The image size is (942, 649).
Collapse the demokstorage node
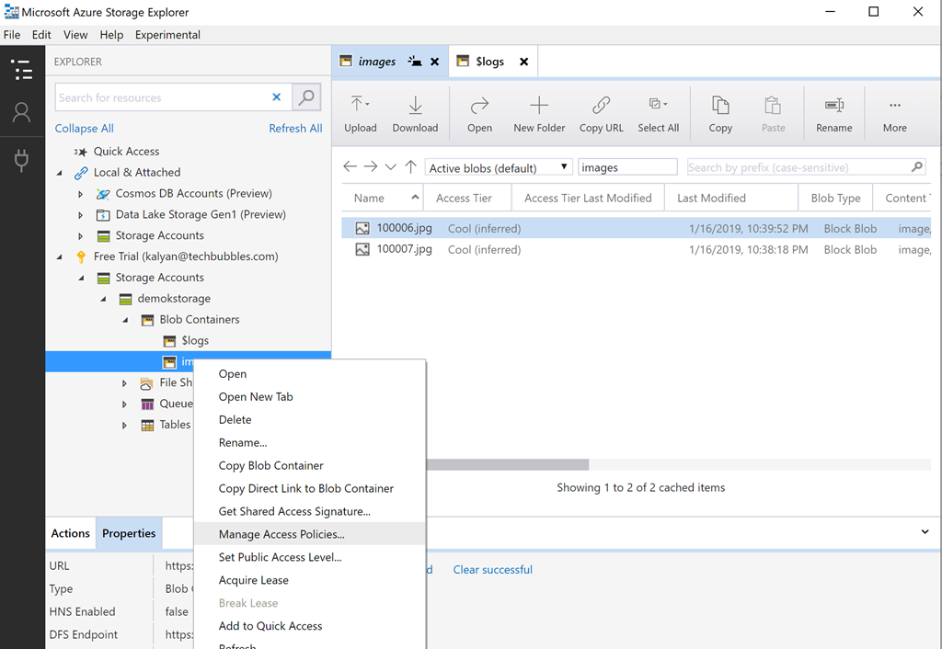pos(103,299)
